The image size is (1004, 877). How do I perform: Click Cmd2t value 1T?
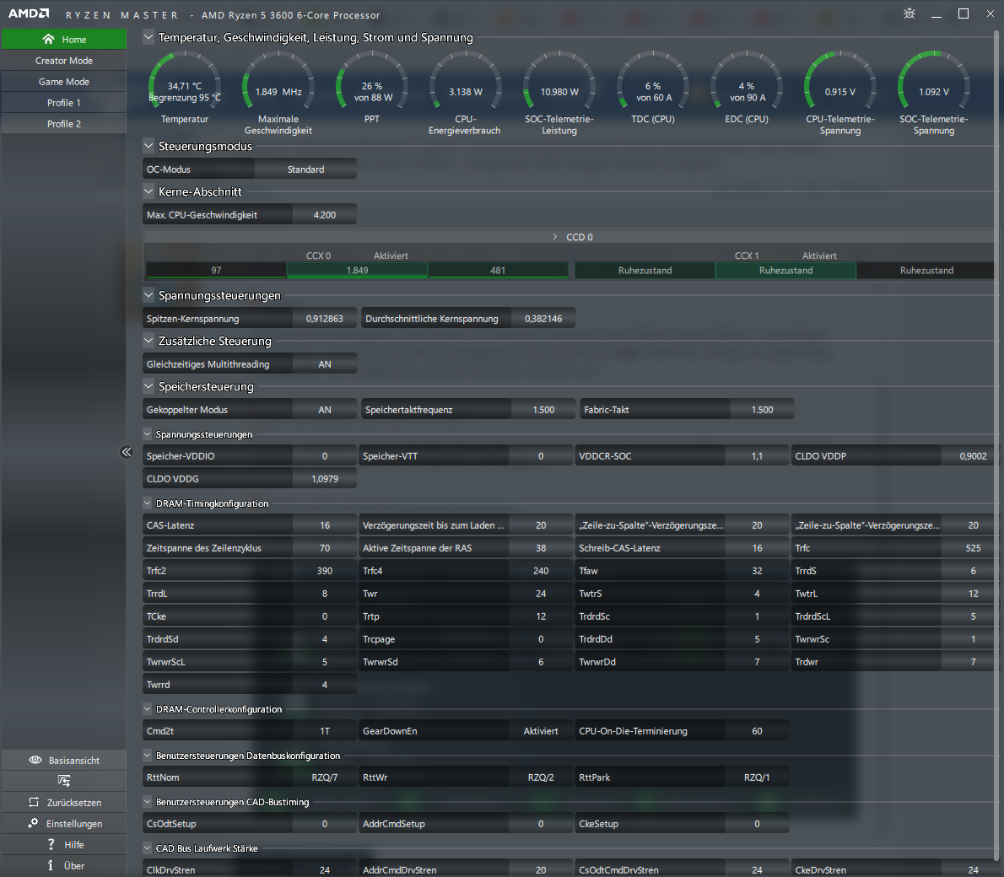coord(325,730)
